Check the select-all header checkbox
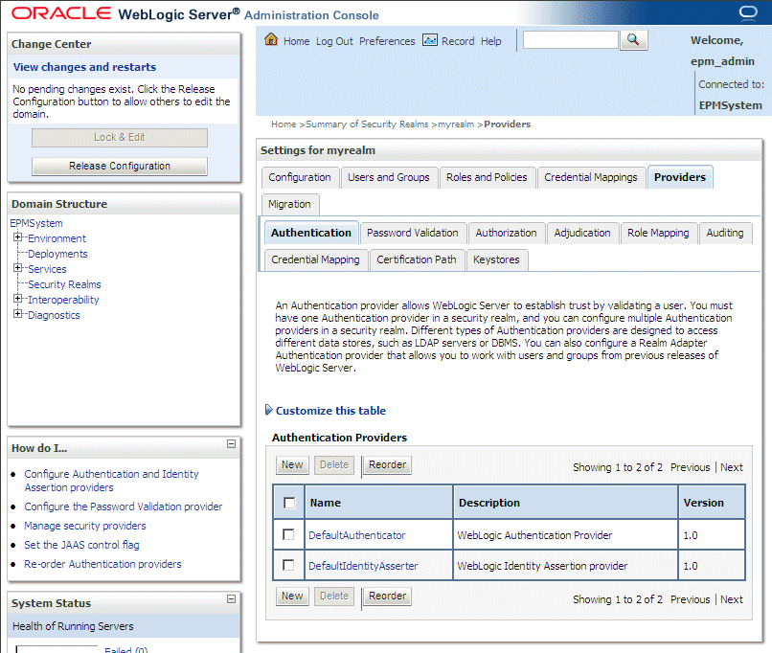 click(x=289, y=503)
